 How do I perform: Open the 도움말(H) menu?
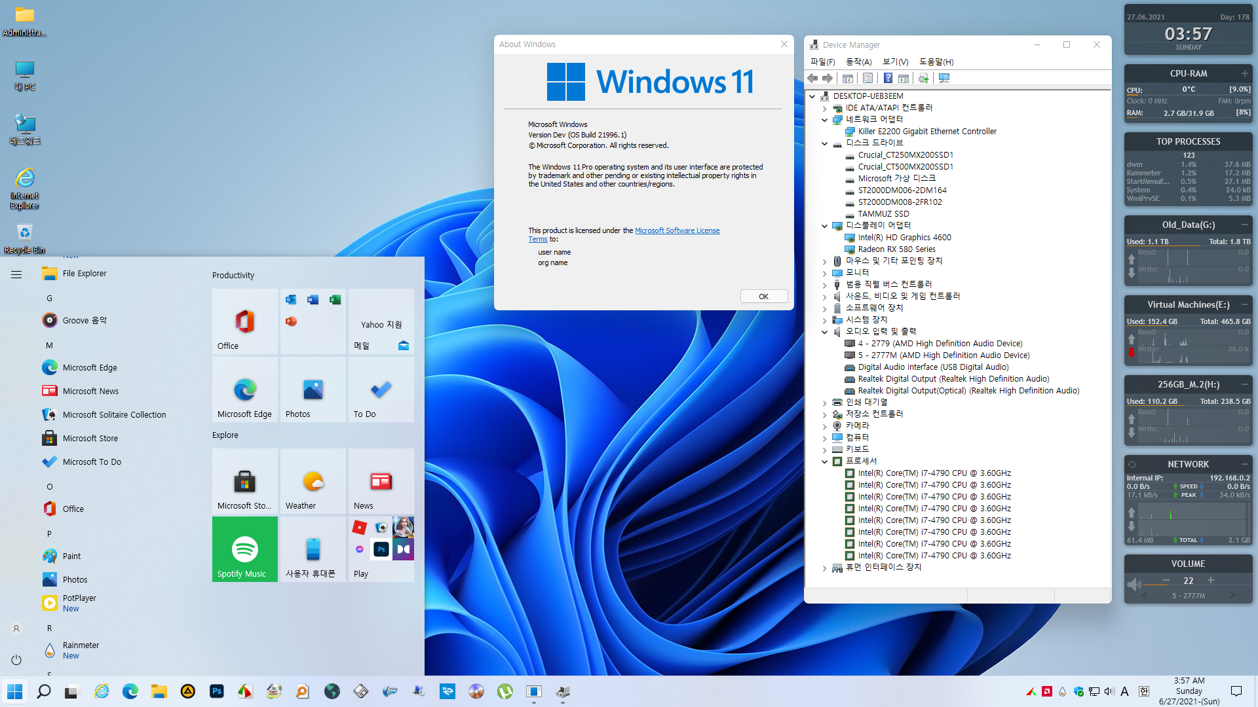coord(937,62)
